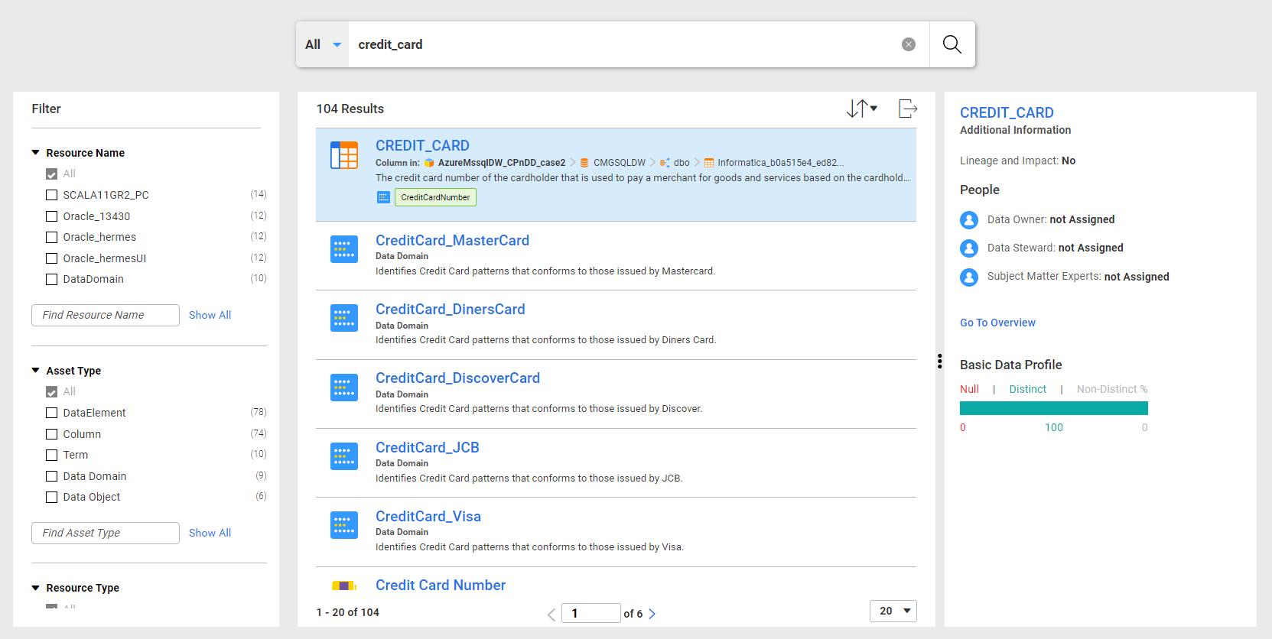Click the Null legend label

point(969,389)
